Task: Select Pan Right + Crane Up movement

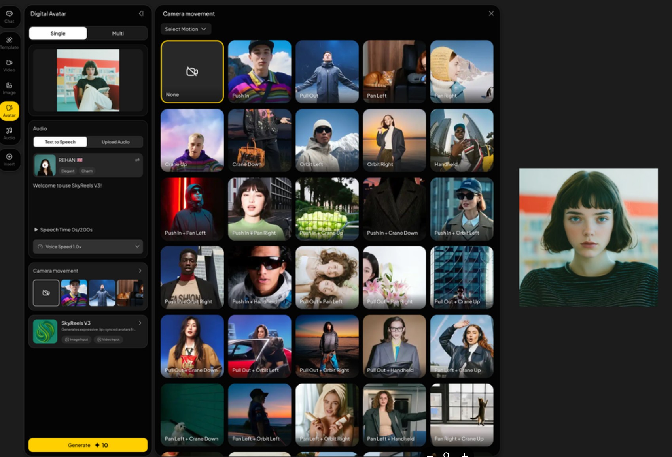Action: (x=462, y=415)
